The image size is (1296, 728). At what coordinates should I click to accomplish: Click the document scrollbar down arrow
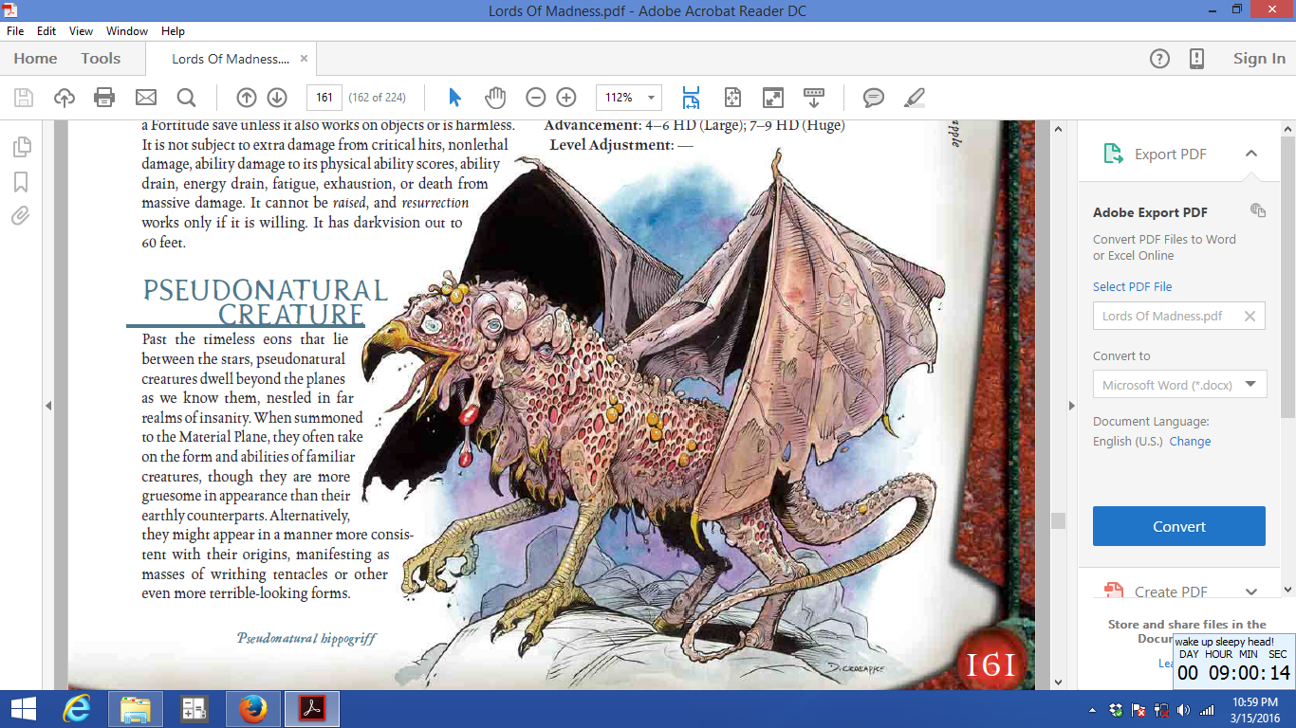1058,682
